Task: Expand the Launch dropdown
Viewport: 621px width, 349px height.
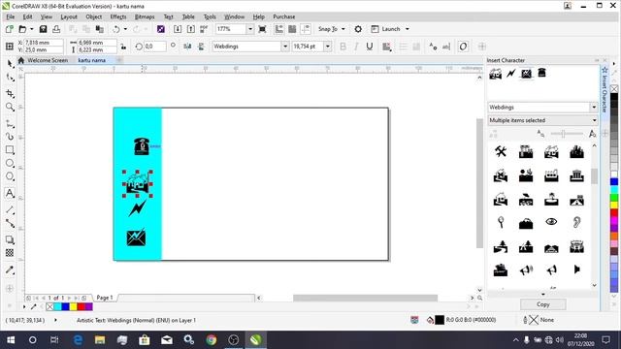Action: (x=408, y=29)
